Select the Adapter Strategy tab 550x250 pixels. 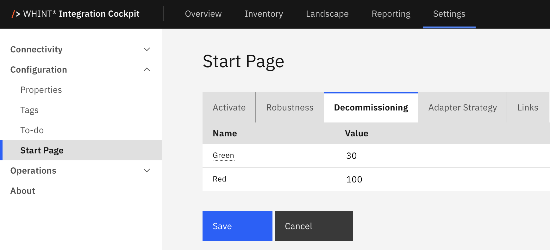tap(462, 107)
